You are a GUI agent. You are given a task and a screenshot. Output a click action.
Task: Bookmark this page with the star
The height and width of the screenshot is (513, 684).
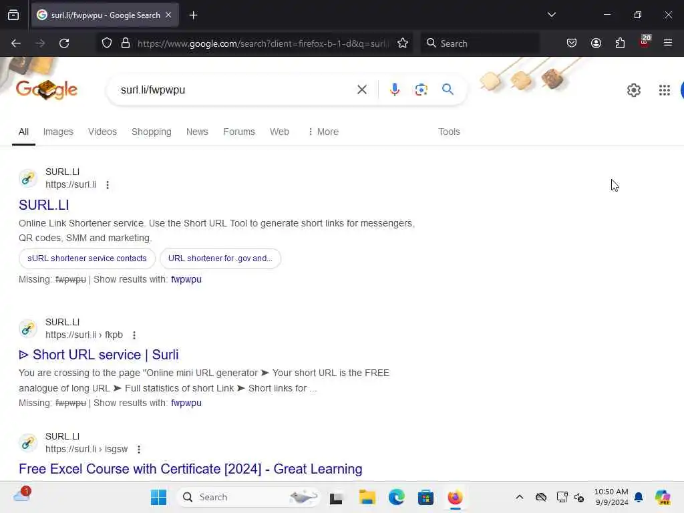click(x=403, y=43)
